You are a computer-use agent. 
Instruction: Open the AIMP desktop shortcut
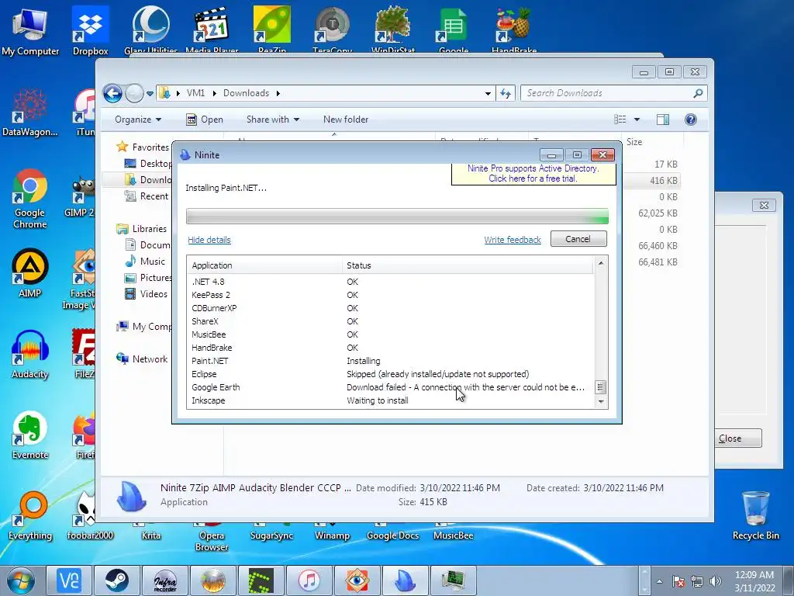30,272
